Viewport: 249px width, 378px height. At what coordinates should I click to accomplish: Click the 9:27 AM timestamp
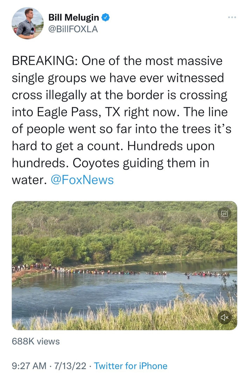pos(29,366)
